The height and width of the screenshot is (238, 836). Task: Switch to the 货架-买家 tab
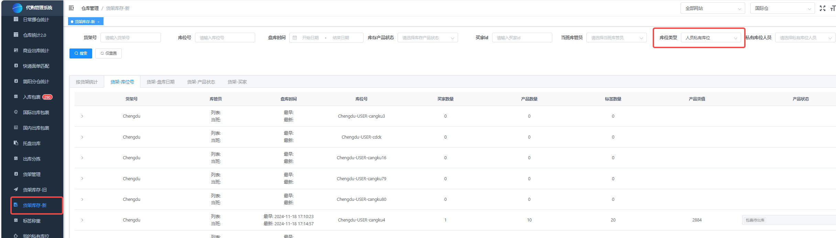click(237, 82)
